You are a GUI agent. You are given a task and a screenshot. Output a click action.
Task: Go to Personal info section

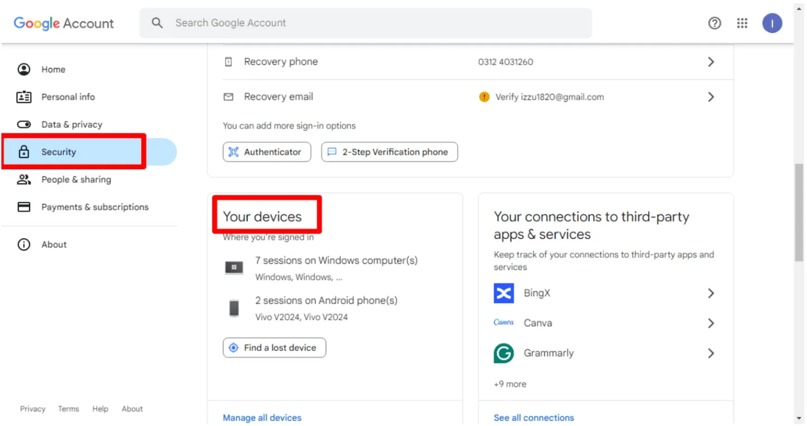(x=68, y=97)
